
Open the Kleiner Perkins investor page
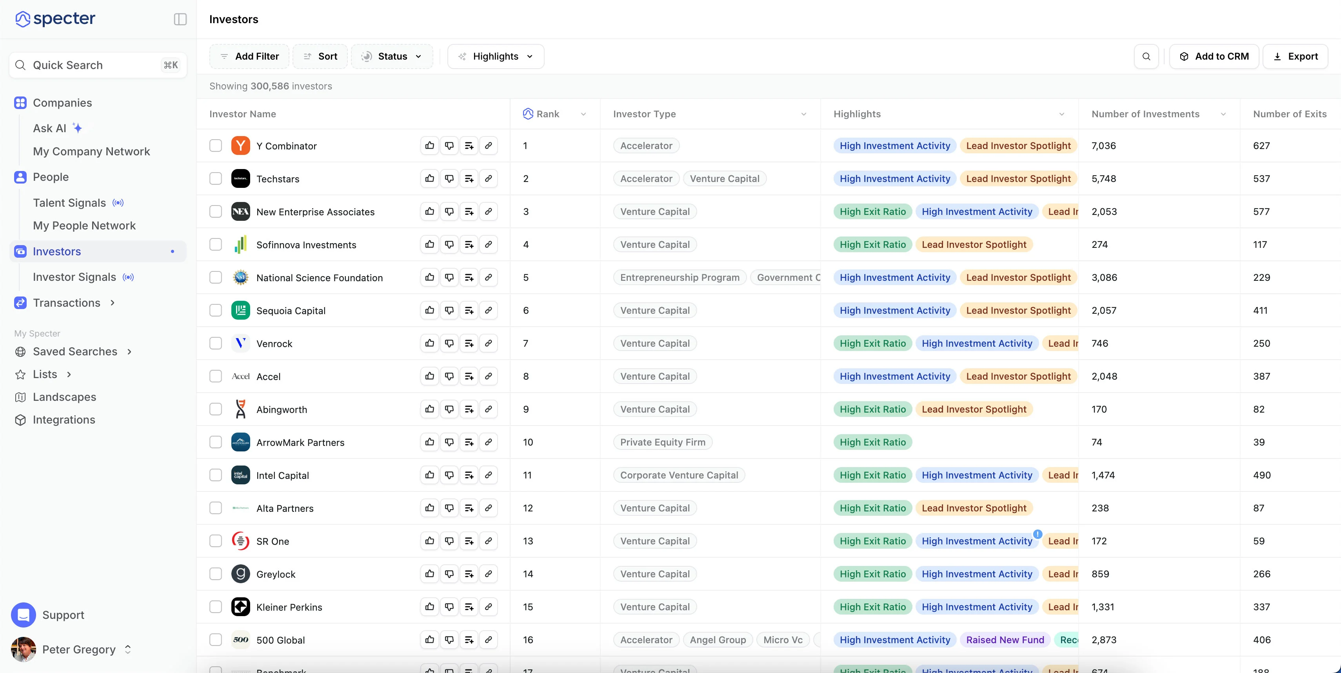point(289,607)
